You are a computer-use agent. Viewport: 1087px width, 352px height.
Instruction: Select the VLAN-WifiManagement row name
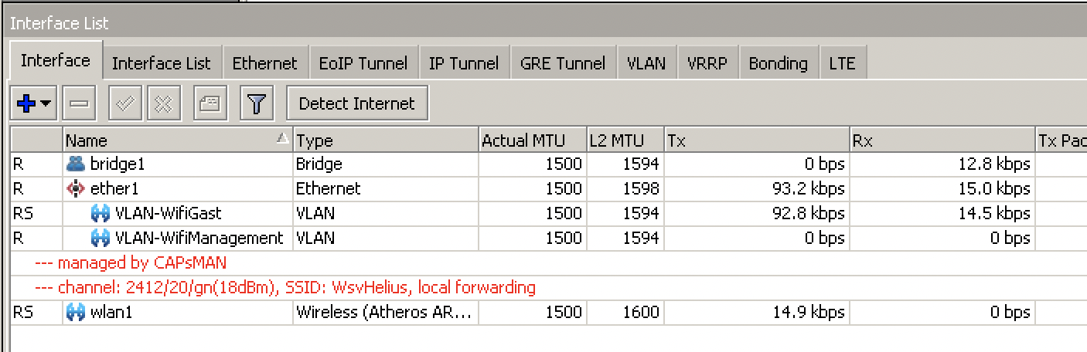[199, 238]
